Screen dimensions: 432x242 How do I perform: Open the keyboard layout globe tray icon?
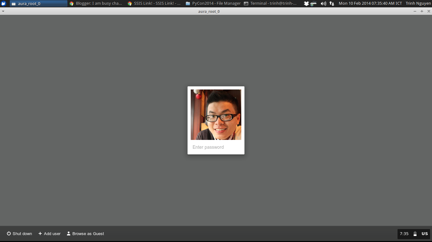[x=313, y=3]
